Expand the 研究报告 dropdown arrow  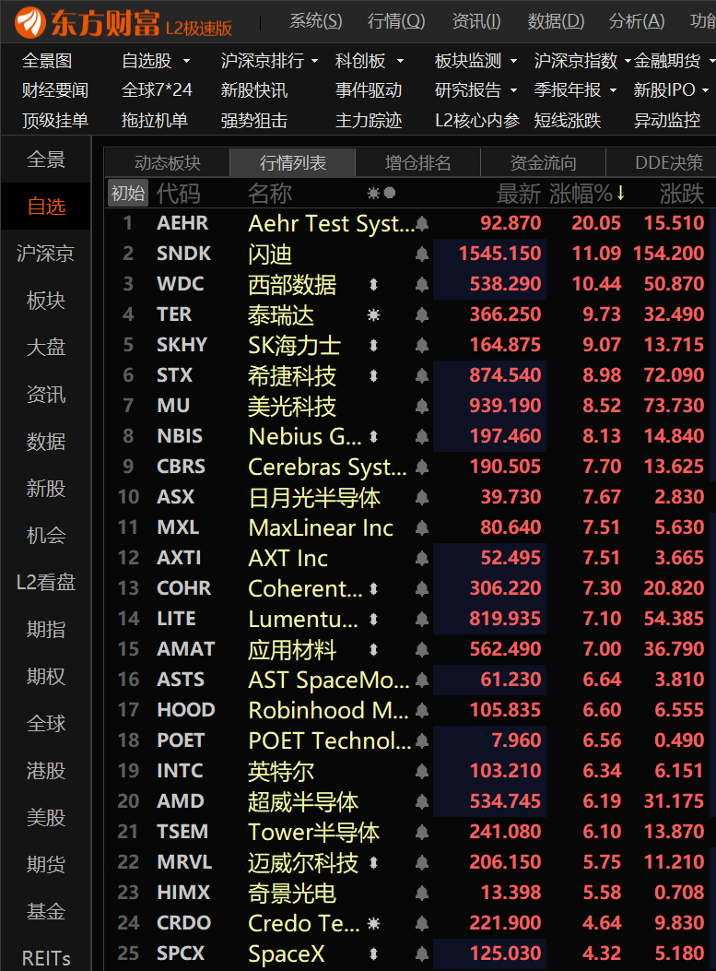coord(513,90)
